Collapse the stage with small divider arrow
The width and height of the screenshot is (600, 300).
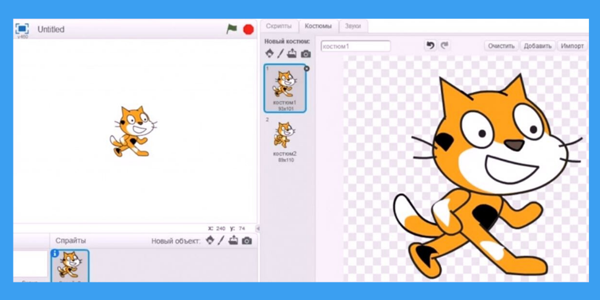coord(258,229)
